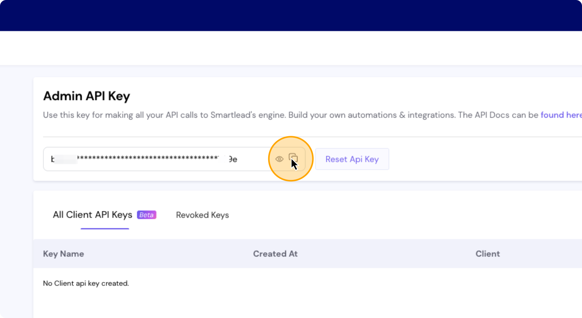Switch to the All Client API Keys tab
Viewport: 582px width, 318px height.
tap(92, 215)
